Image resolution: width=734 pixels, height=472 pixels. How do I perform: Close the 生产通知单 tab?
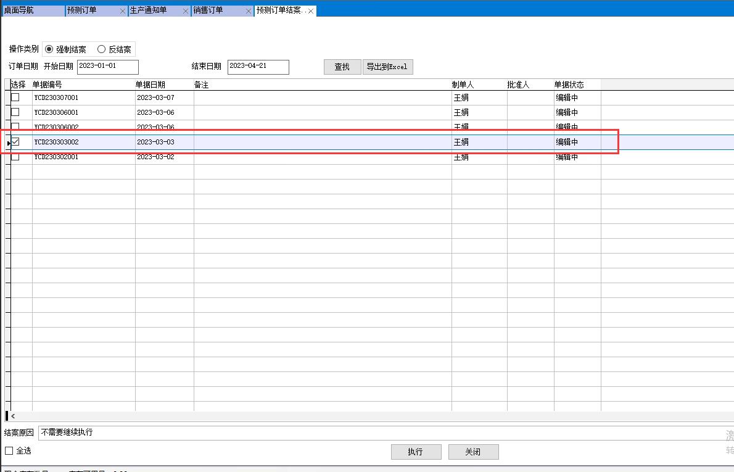pyautogui.click(x=186, y=11)
